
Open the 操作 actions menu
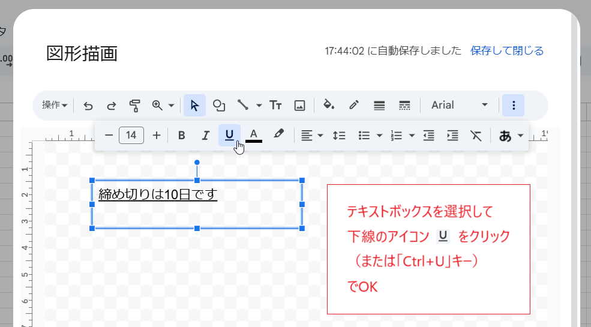[55, 105]
